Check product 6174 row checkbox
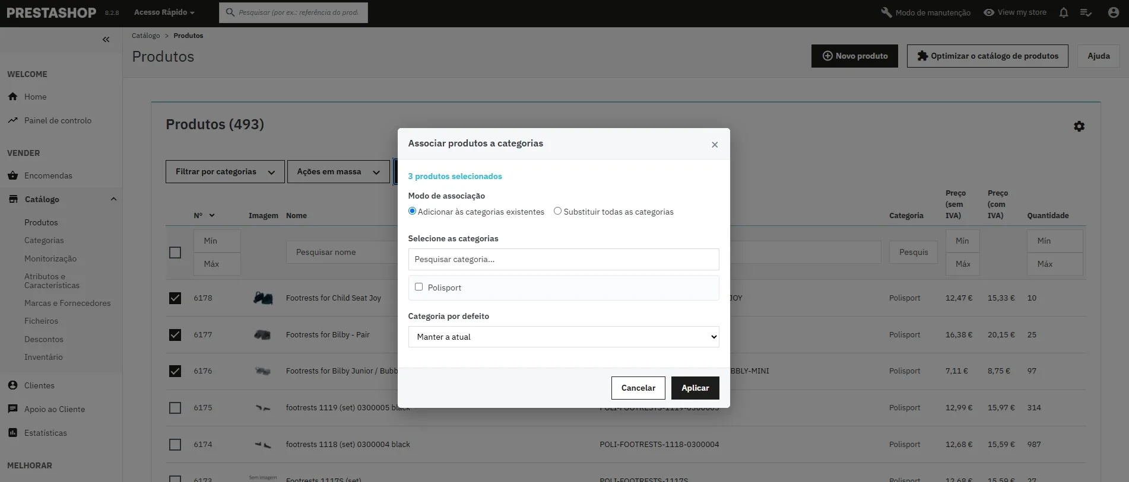1129x482 pixels. (x=175, y=445)
